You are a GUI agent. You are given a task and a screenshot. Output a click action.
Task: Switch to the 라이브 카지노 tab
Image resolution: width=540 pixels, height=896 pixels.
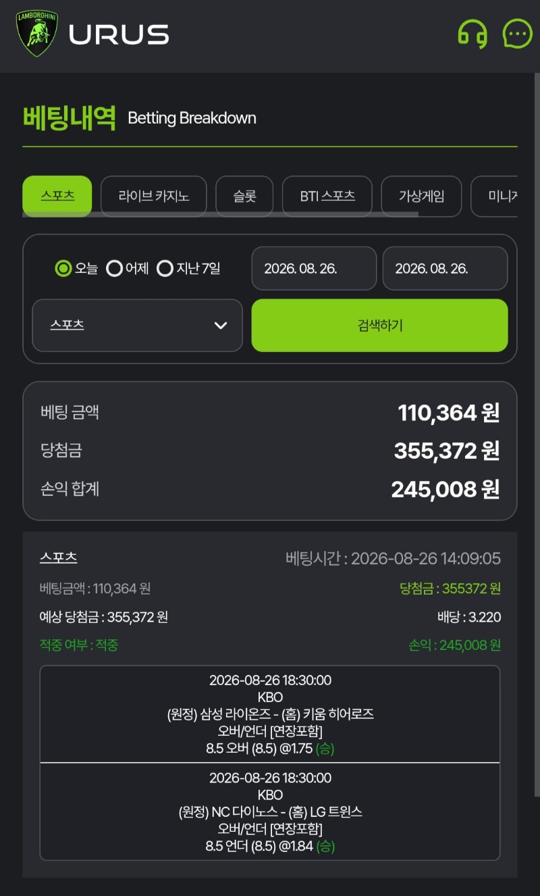click(154, 196)
